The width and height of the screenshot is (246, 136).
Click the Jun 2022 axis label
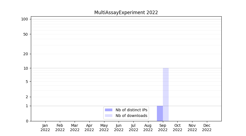click(119, 128)
